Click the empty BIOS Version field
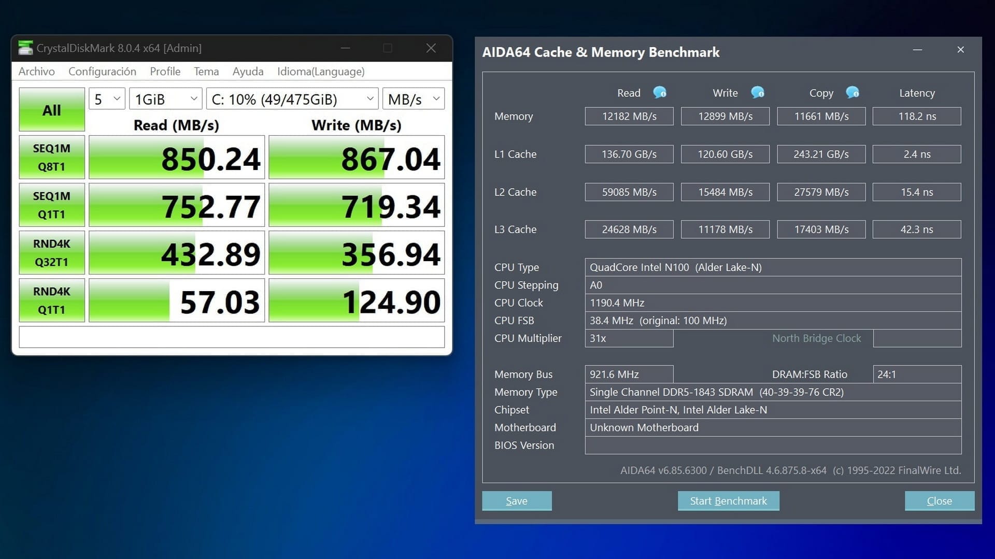 773,446
